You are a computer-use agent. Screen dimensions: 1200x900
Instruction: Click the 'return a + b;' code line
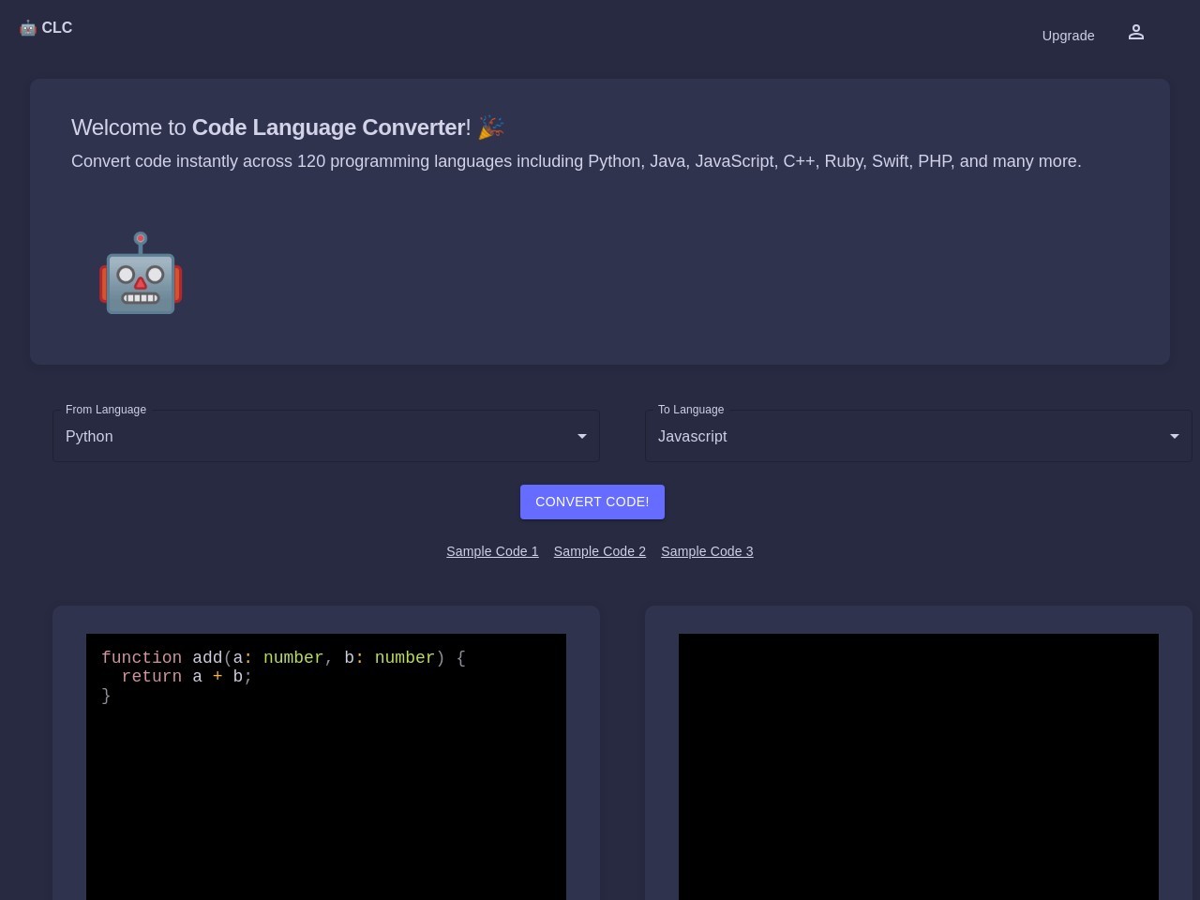pos(187,677)
